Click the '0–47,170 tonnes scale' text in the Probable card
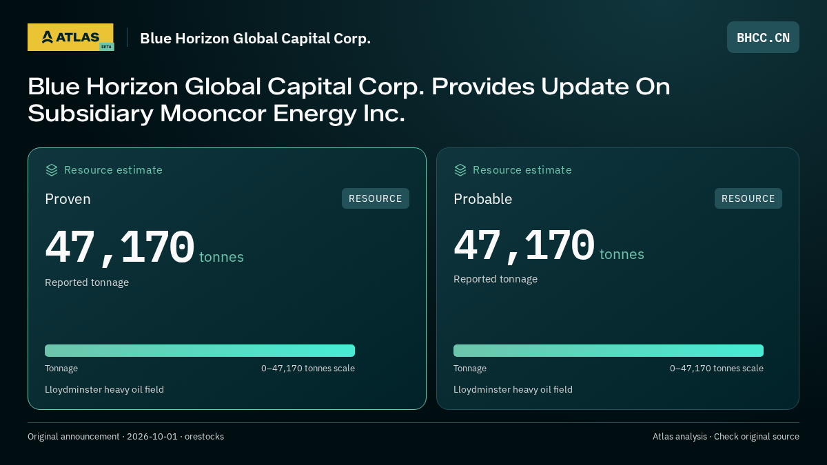Image resolution: width=827 pixels, height=465 pixels. tap(717, 369)
